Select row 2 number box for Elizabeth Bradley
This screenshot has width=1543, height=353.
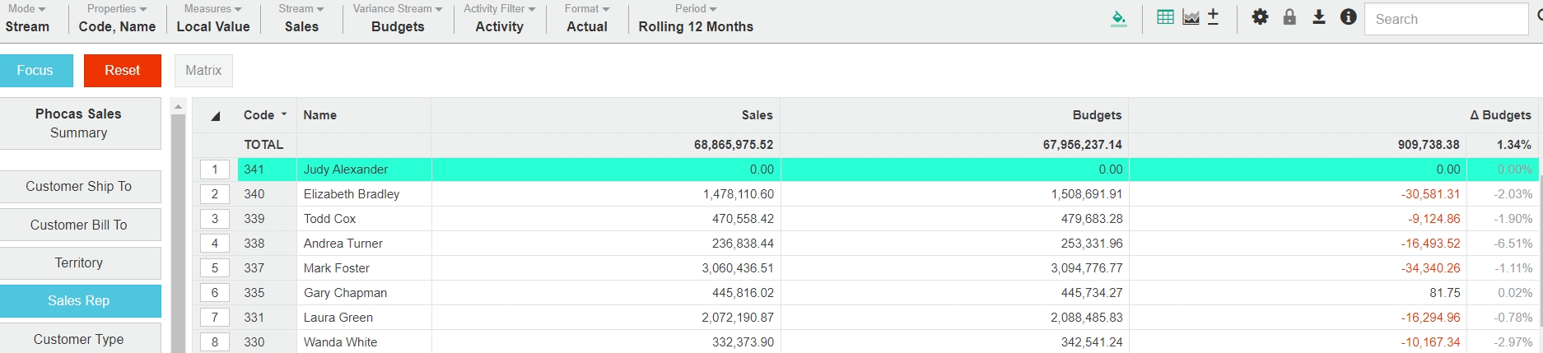coord(215,194)
